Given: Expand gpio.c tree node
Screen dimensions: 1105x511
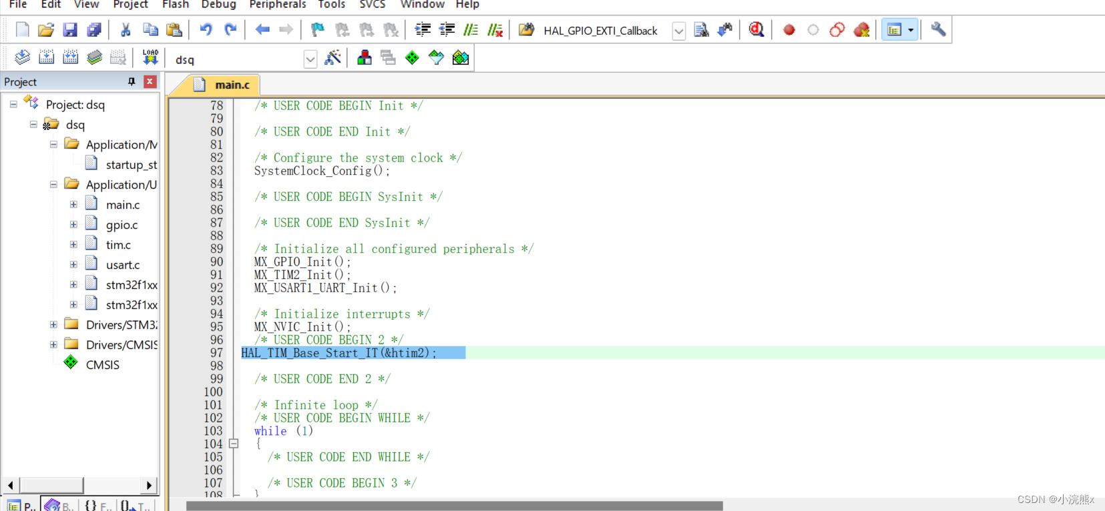Looking at the screenshot, I should (73, 225).
